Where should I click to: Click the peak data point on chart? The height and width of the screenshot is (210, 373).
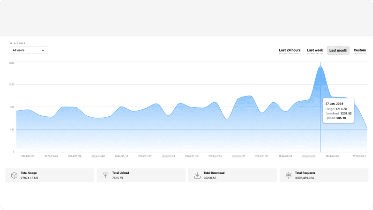tap(321, 67)
